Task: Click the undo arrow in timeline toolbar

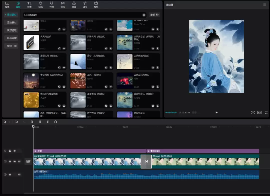Action: pos(16,122)
